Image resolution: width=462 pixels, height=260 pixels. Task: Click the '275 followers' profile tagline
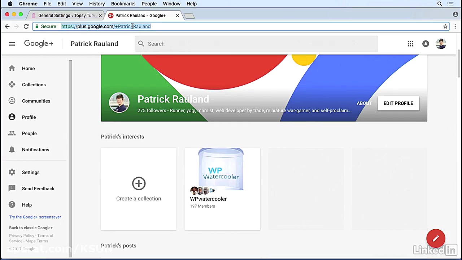[x=244, y=110]
